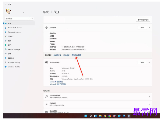The image size is (162, 120).
Task: Open the red multi-window app taskbar icon
Action: click(x=114, y=116)
